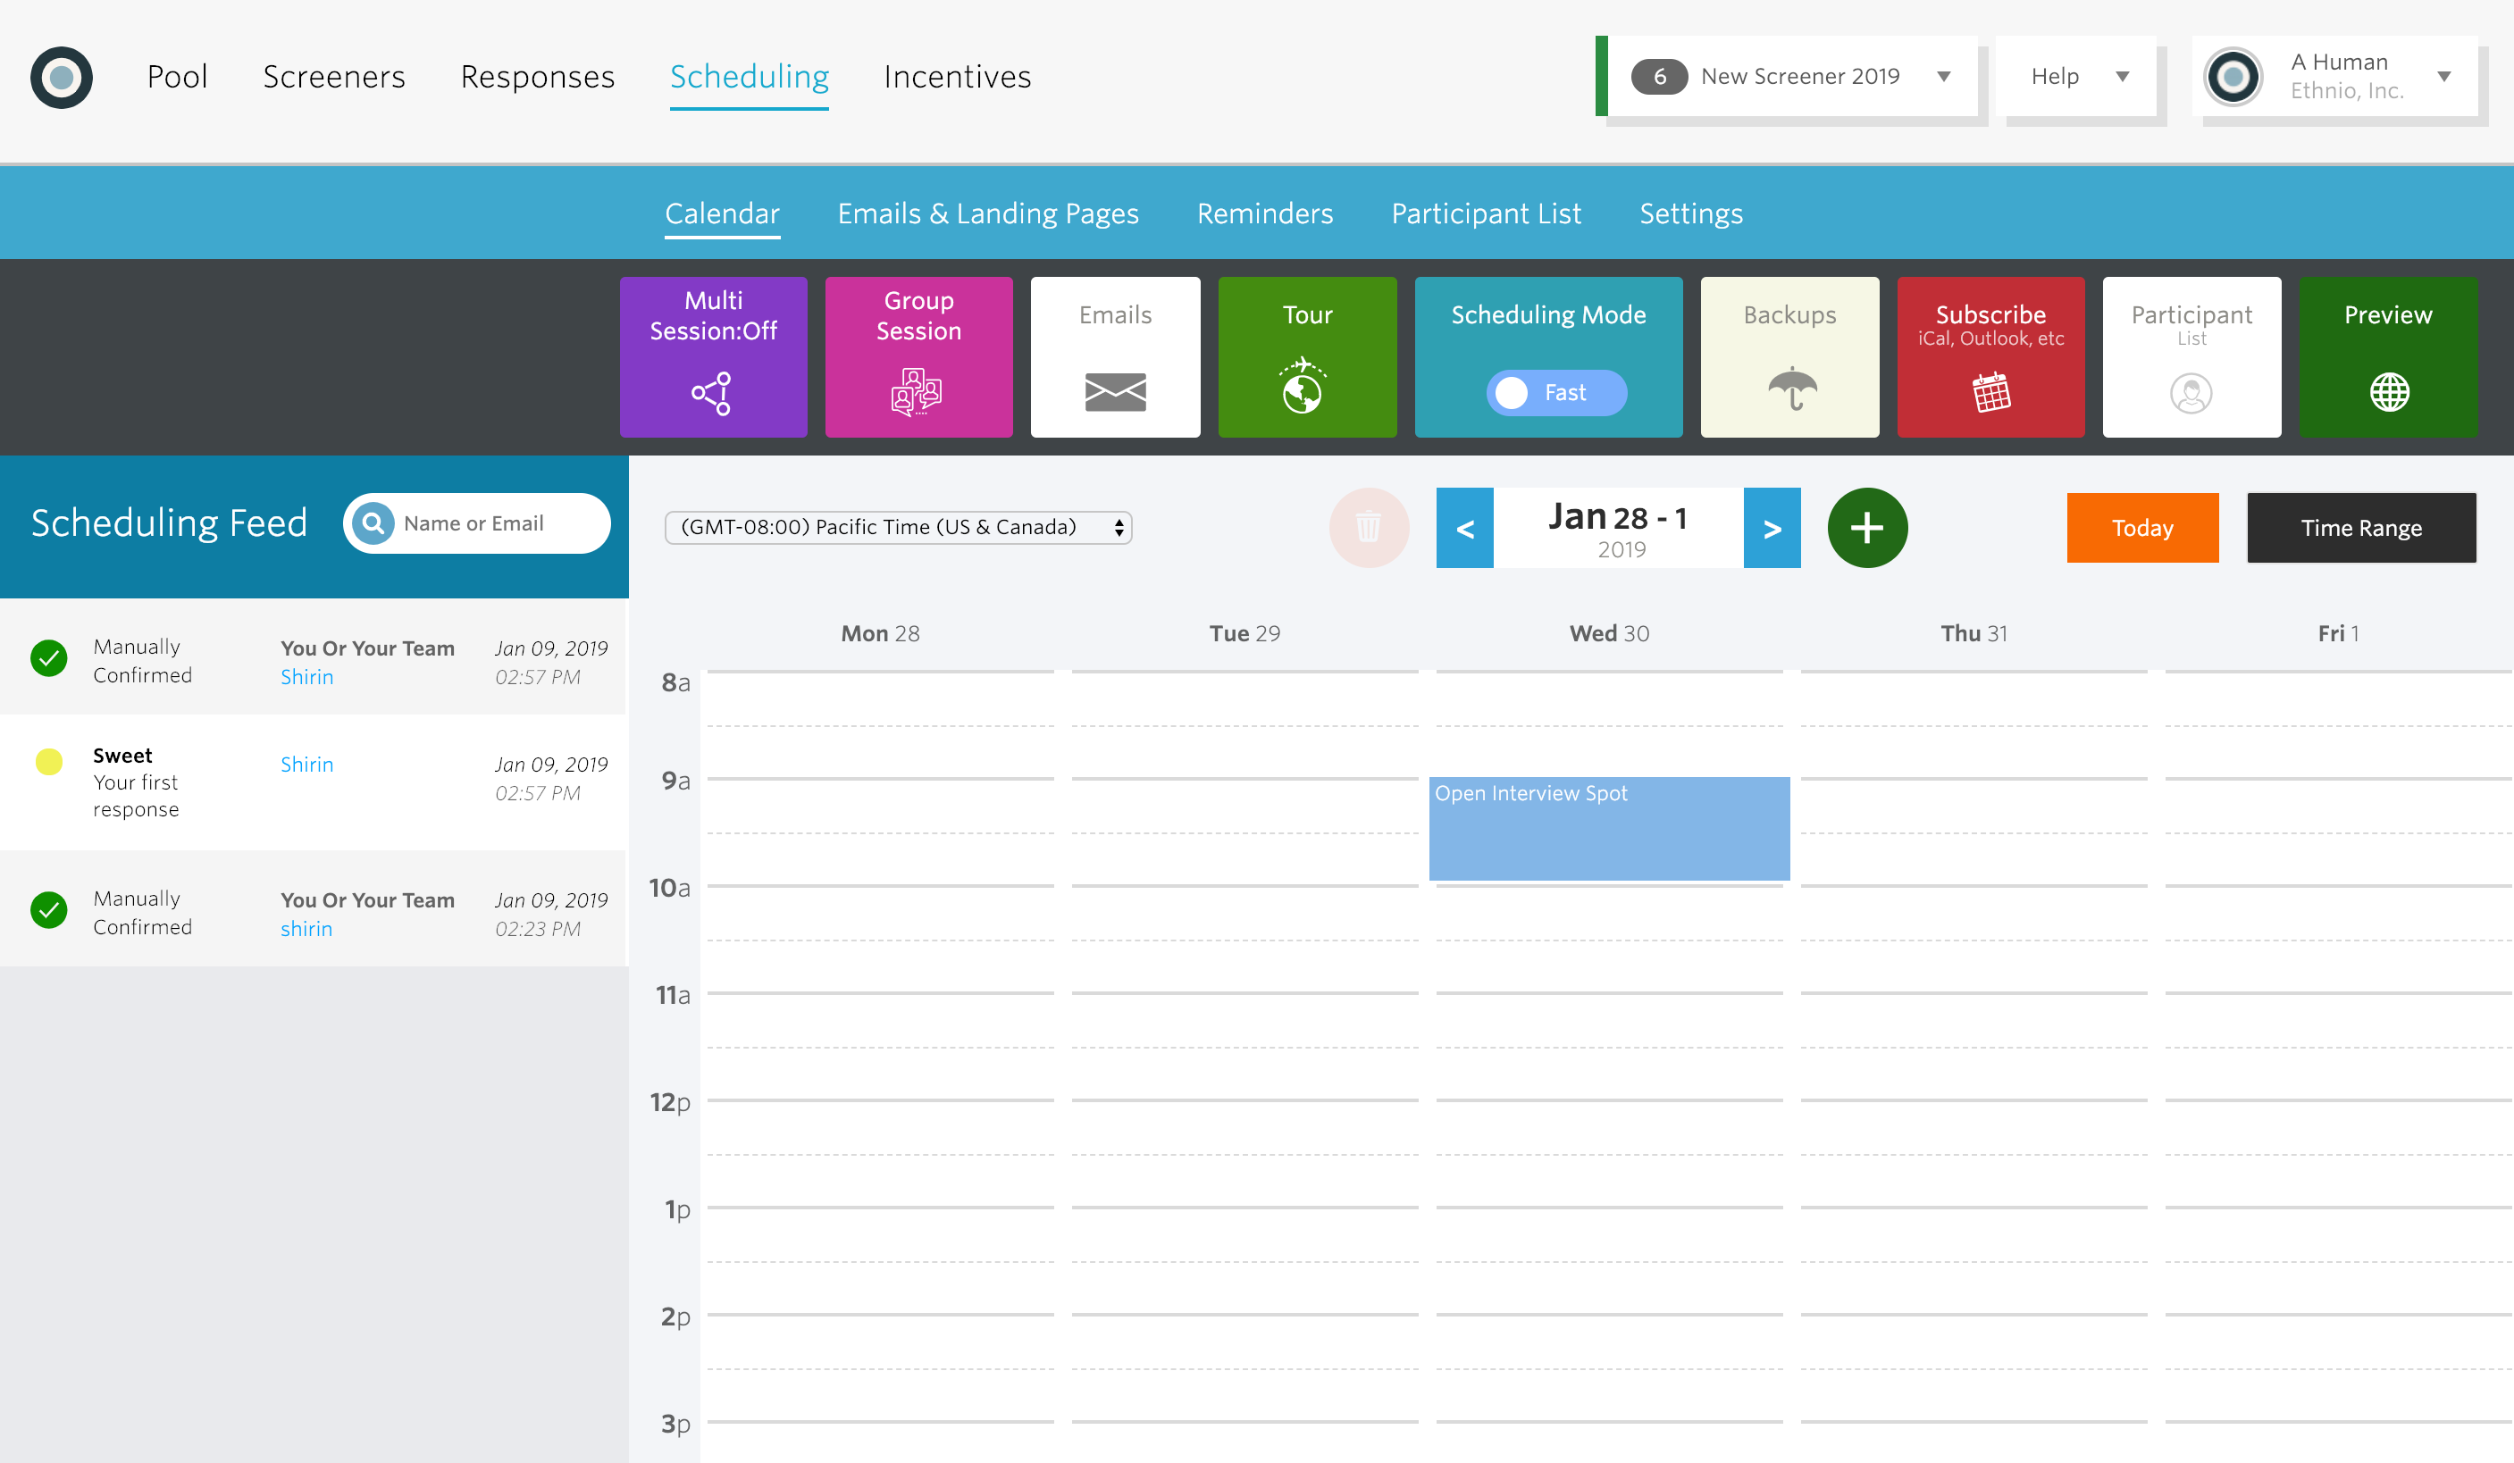Viewport: 2514px width, 1463px height.
Task: Click the Fri 1 column header
Action: (x=2338, y=633)
